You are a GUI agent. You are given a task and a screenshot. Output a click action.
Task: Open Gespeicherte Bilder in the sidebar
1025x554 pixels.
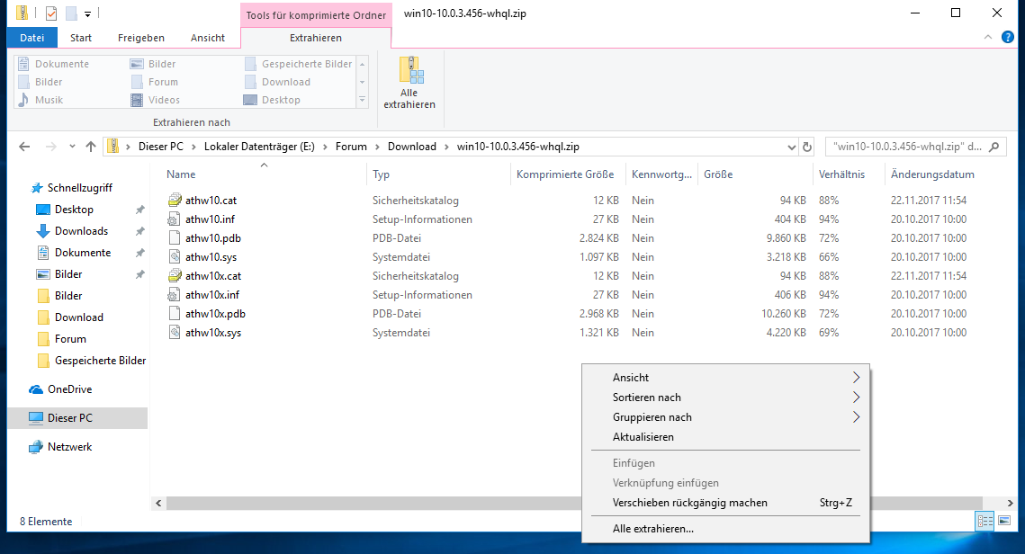click(x=100, y=360)
